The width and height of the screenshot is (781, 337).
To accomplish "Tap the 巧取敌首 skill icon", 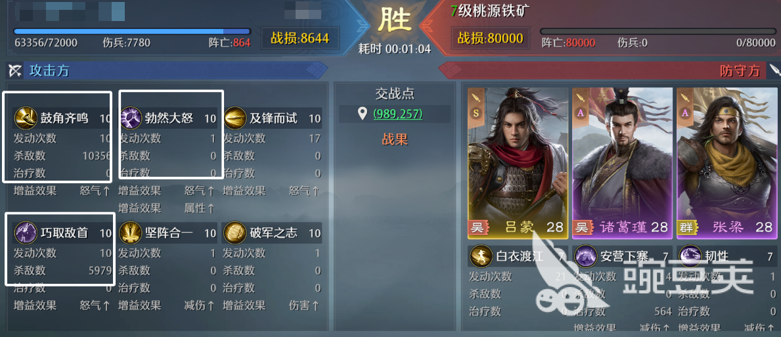I will coord(25,233).
